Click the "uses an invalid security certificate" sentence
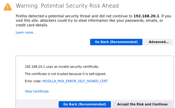 [x=72, y=67]
